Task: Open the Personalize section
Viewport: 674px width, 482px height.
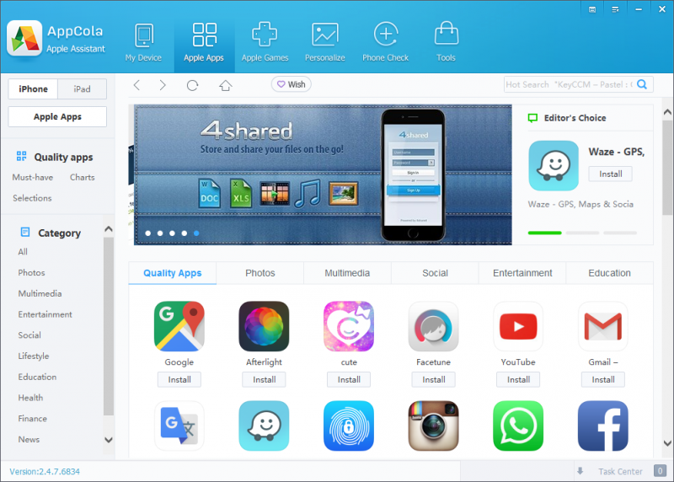Action: coord(325,43)
